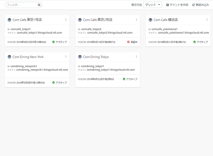Open the Com Dining New York tenant title

[28, 57]
